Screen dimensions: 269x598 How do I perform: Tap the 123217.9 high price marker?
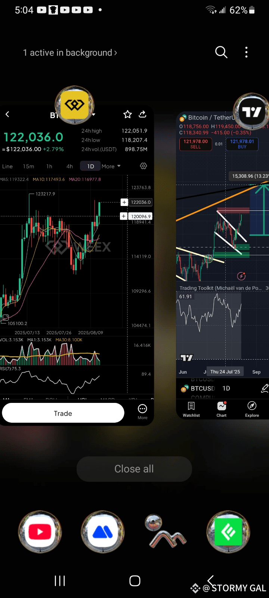(45, 194)
